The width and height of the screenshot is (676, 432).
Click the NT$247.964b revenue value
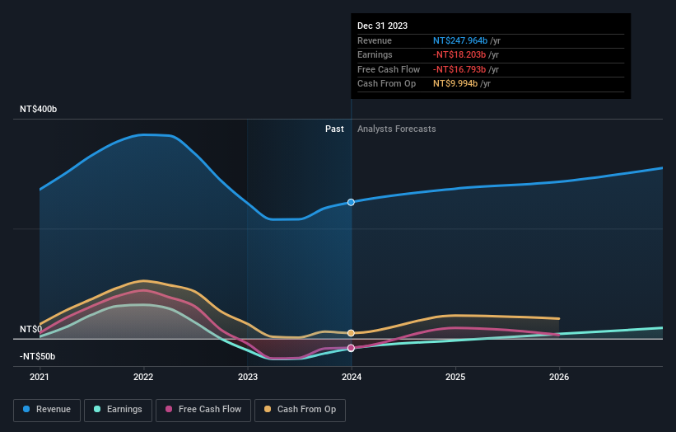click(460, 40)
